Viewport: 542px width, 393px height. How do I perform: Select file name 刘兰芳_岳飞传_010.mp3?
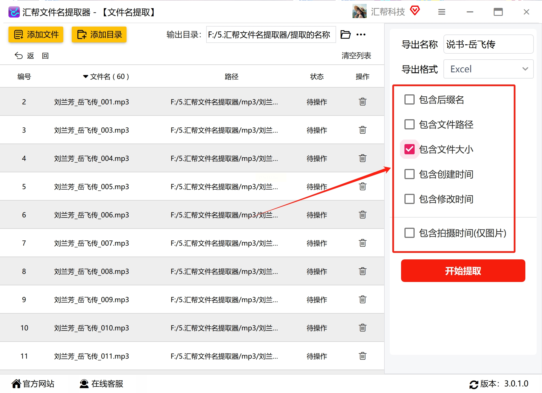91,328
